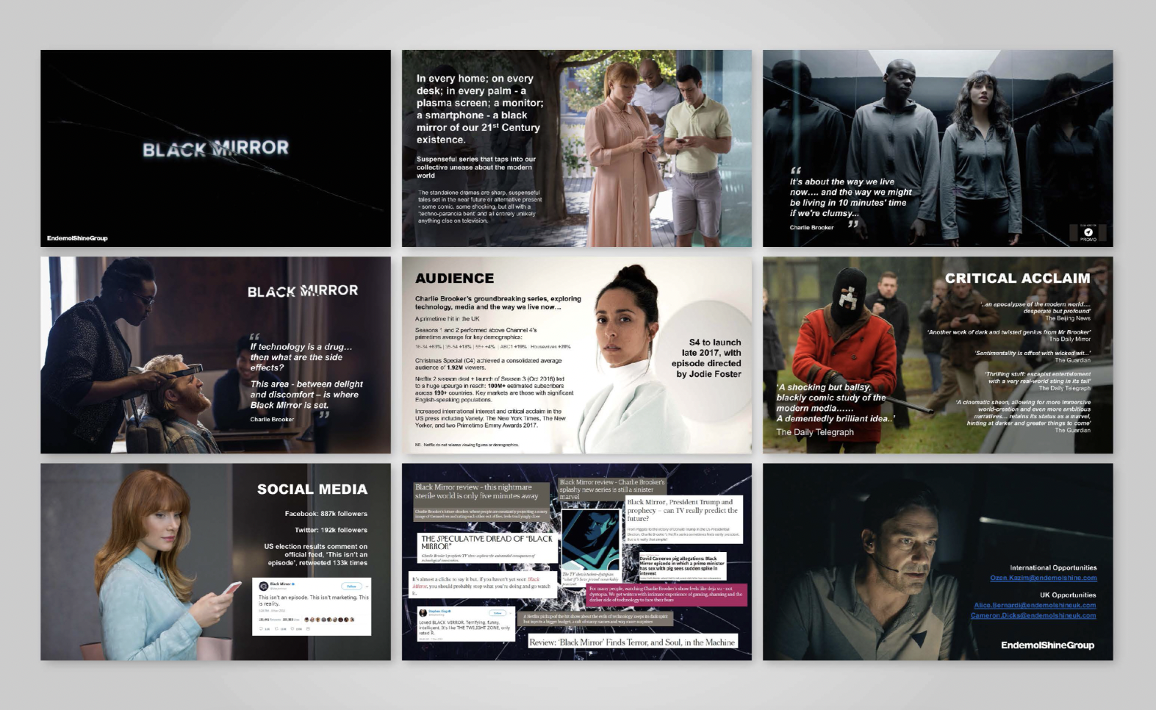Viewport: 1156px width, 710px height.
Task: Open the Cameron.Dicks@endemolshineuk.com email link
Action: click(1033, 616)
